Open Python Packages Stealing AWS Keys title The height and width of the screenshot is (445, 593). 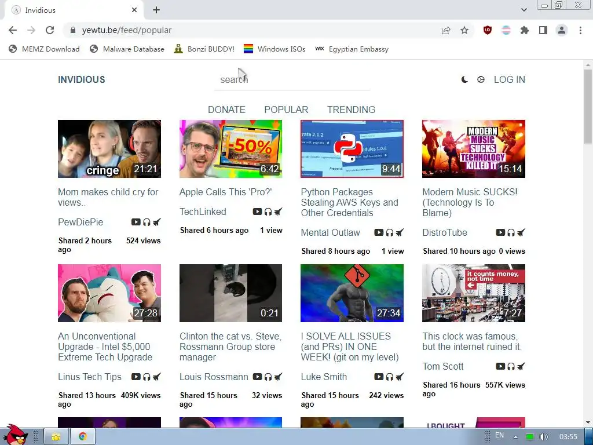(349, 202)
